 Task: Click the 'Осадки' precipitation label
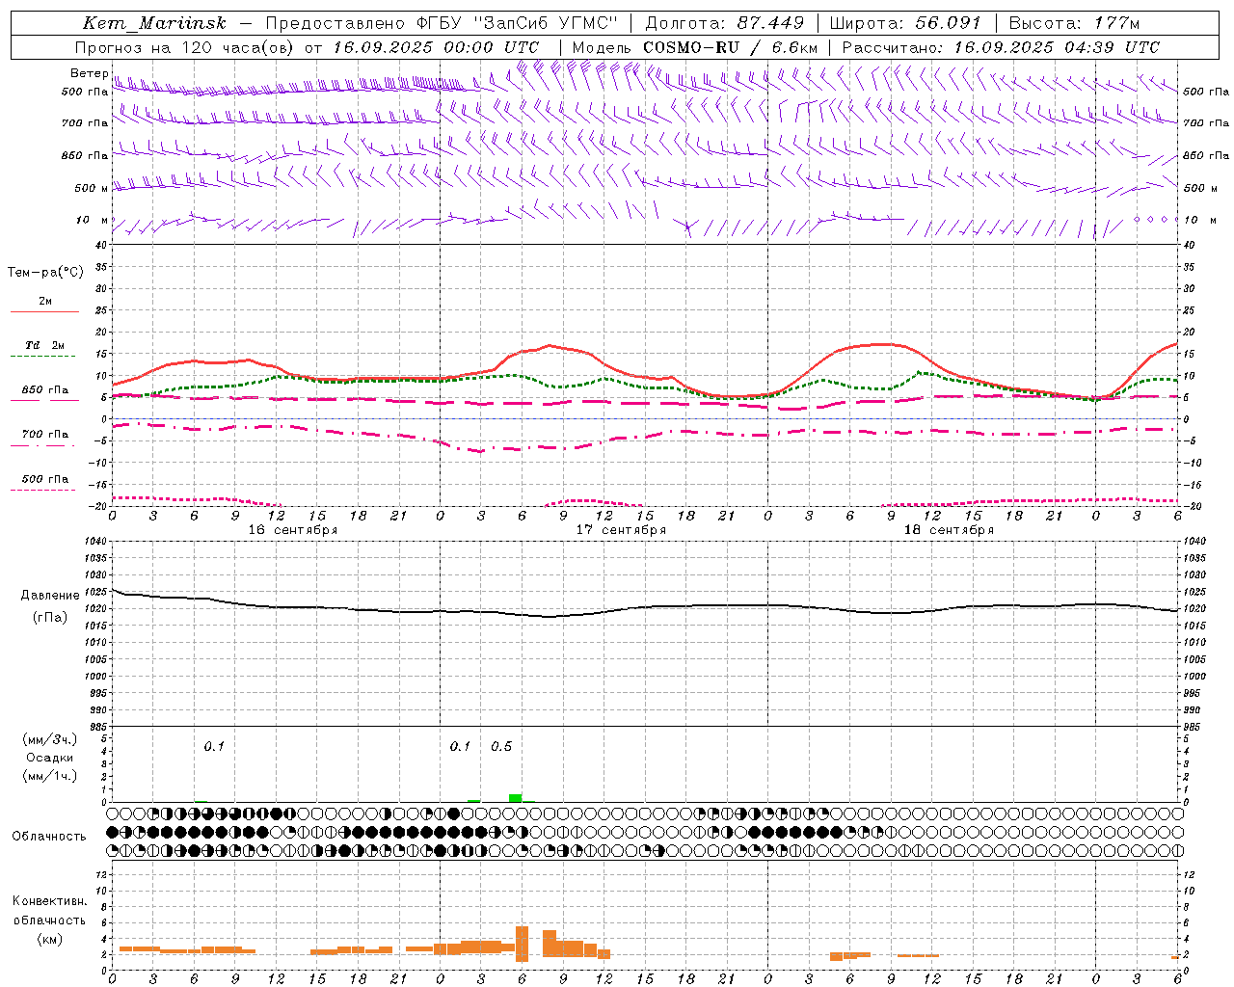click(x=49, y=758)
